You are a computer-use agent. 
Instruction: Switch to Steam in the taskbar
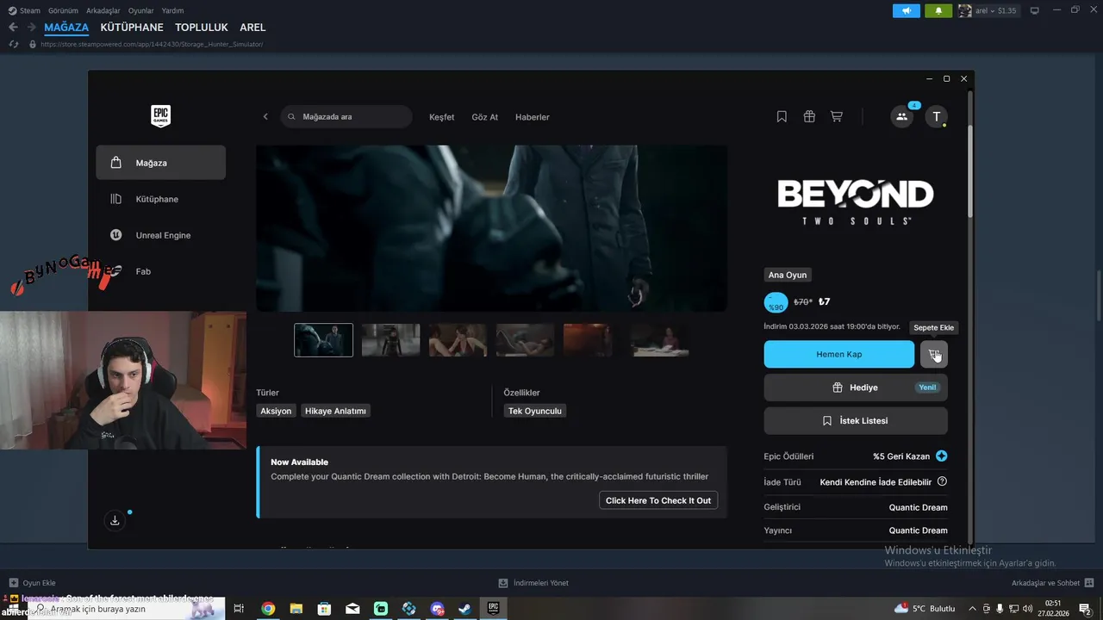click(x=464, y=609)
